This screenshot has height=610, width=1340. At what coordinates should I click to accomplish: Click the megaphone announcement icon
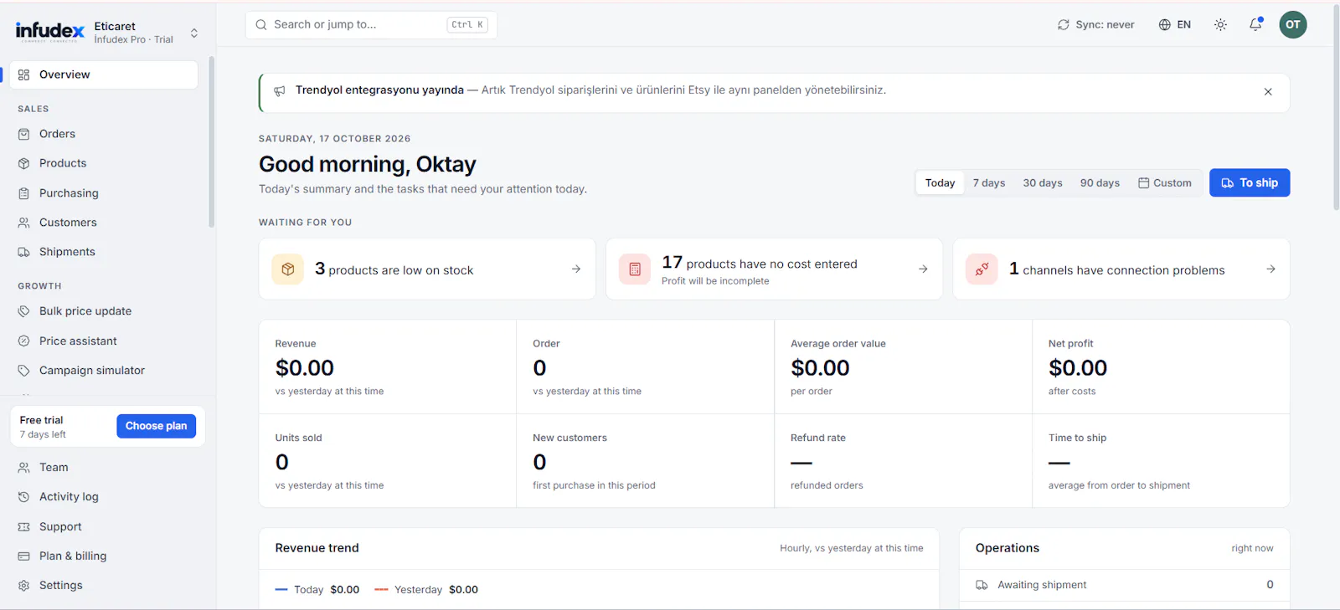[280, 90]
